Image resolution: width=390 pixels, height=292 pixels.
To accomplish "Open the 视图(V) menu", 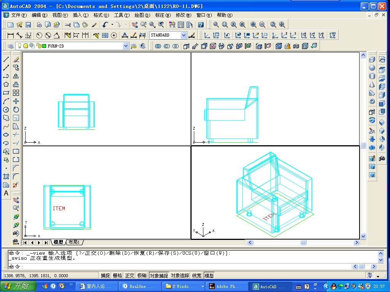I will [x=60, y=15].
